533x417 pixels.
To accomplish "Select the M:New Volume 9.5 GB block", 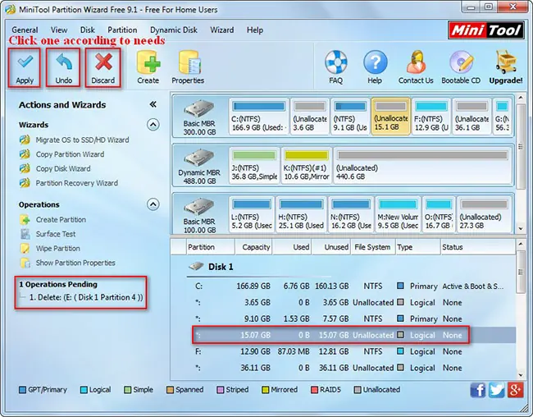I will [398, 215].
